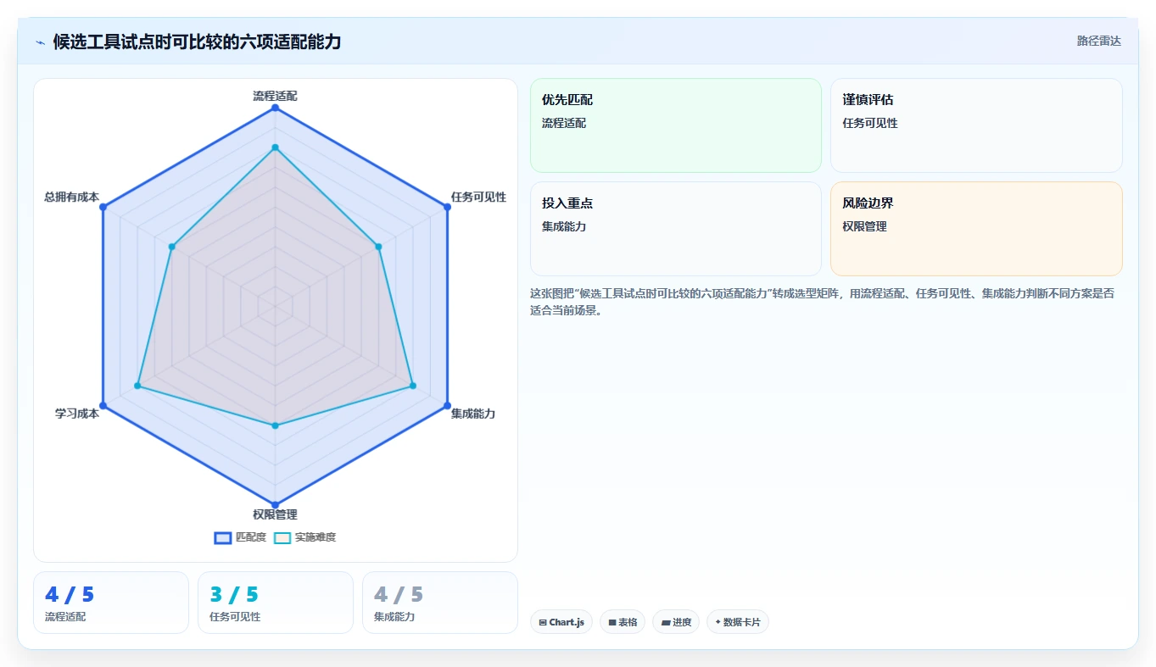Click the 路径雷达 label in the header

coord(1099,41)
